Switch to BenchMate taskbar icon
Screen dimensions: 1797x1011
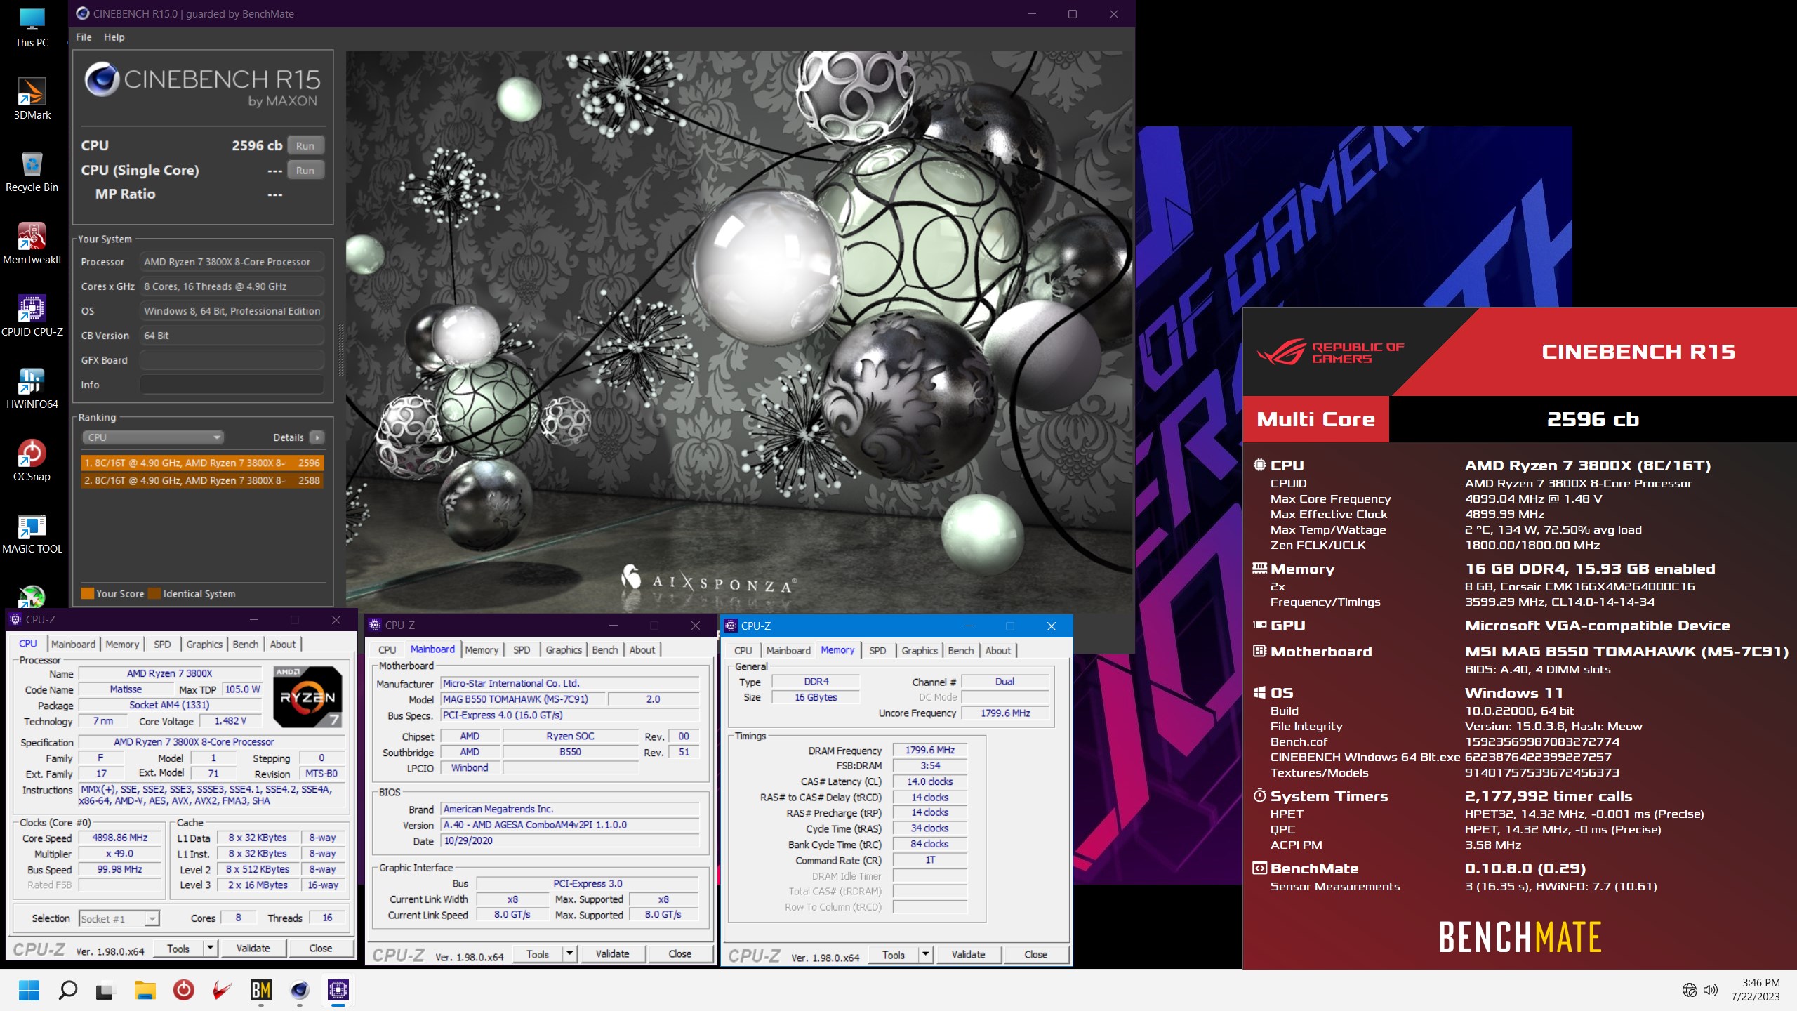click(260, 990)
